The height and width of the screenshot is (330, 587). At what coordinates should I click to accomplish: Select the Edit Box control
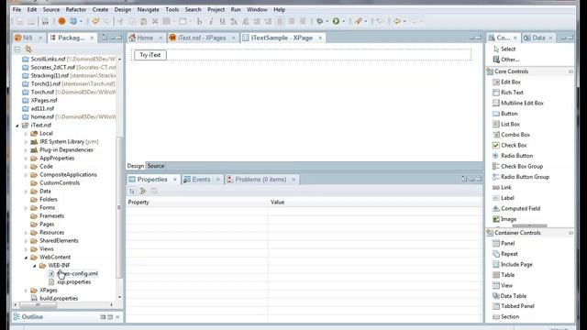(x=506, y=82)
